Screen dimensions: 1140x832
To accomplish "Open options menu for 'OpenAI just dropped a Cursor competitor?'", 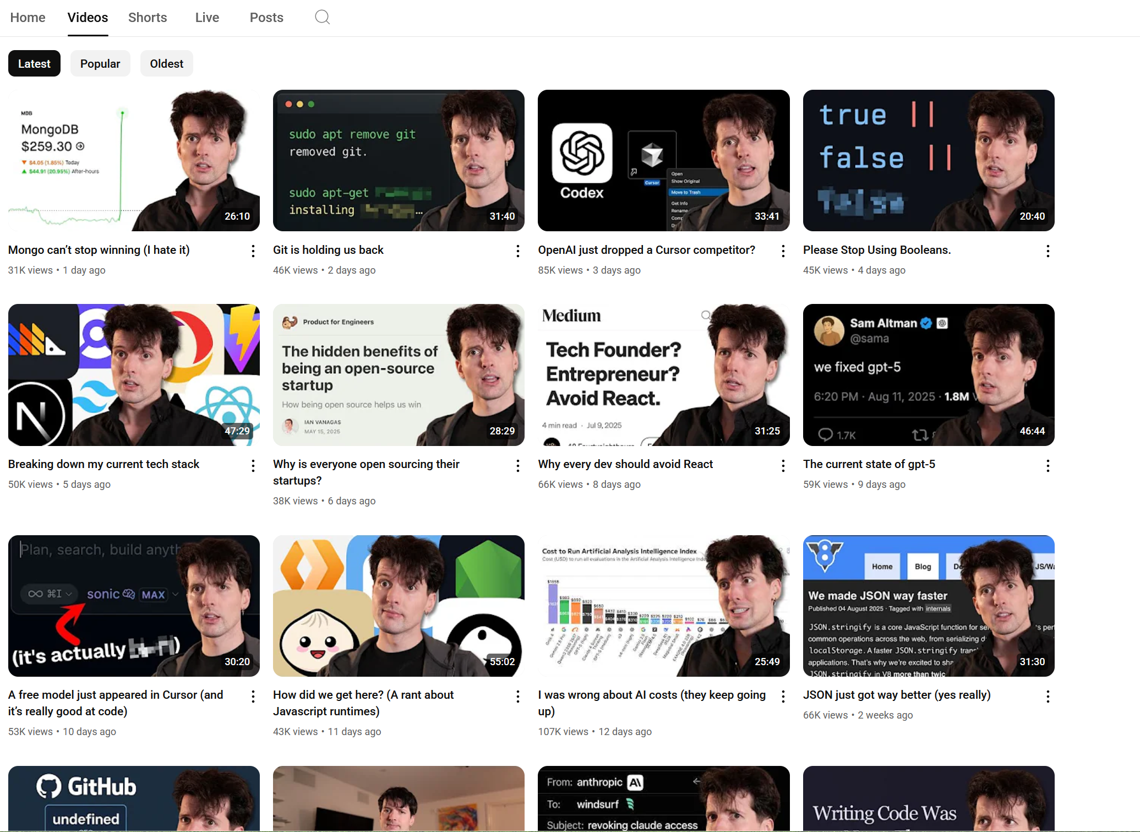I will (x=783, y=251).
